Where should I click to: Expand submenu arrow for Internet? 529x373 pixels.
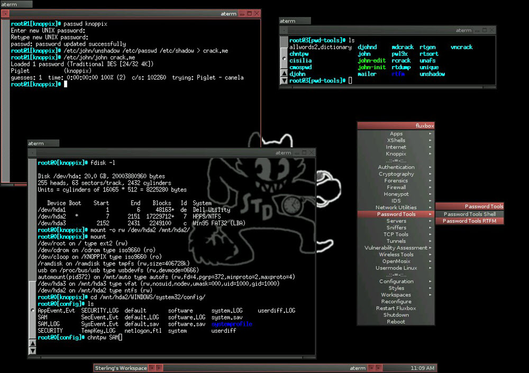[430, 147]
